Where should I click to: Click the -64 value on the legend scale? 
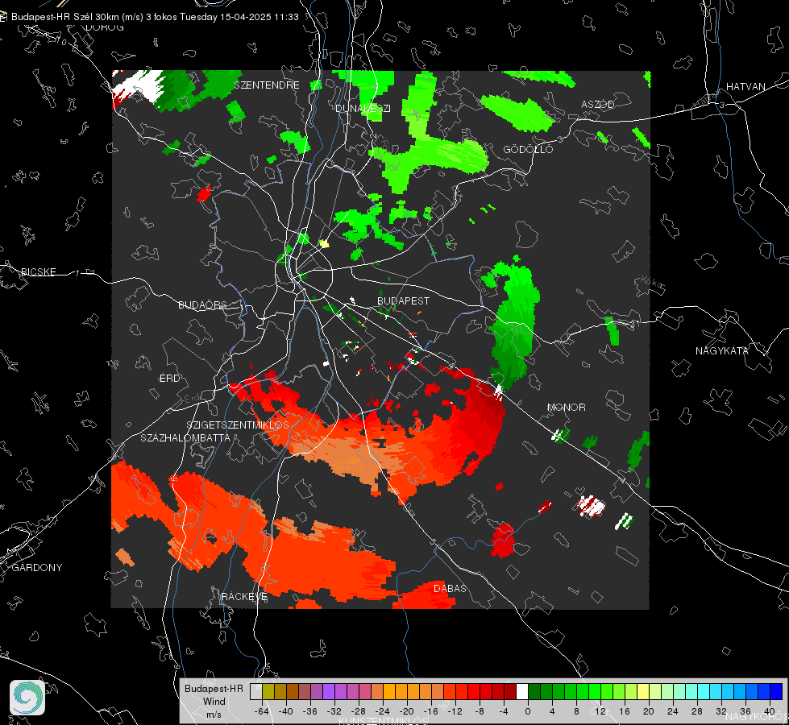click(x=262, y=711)
